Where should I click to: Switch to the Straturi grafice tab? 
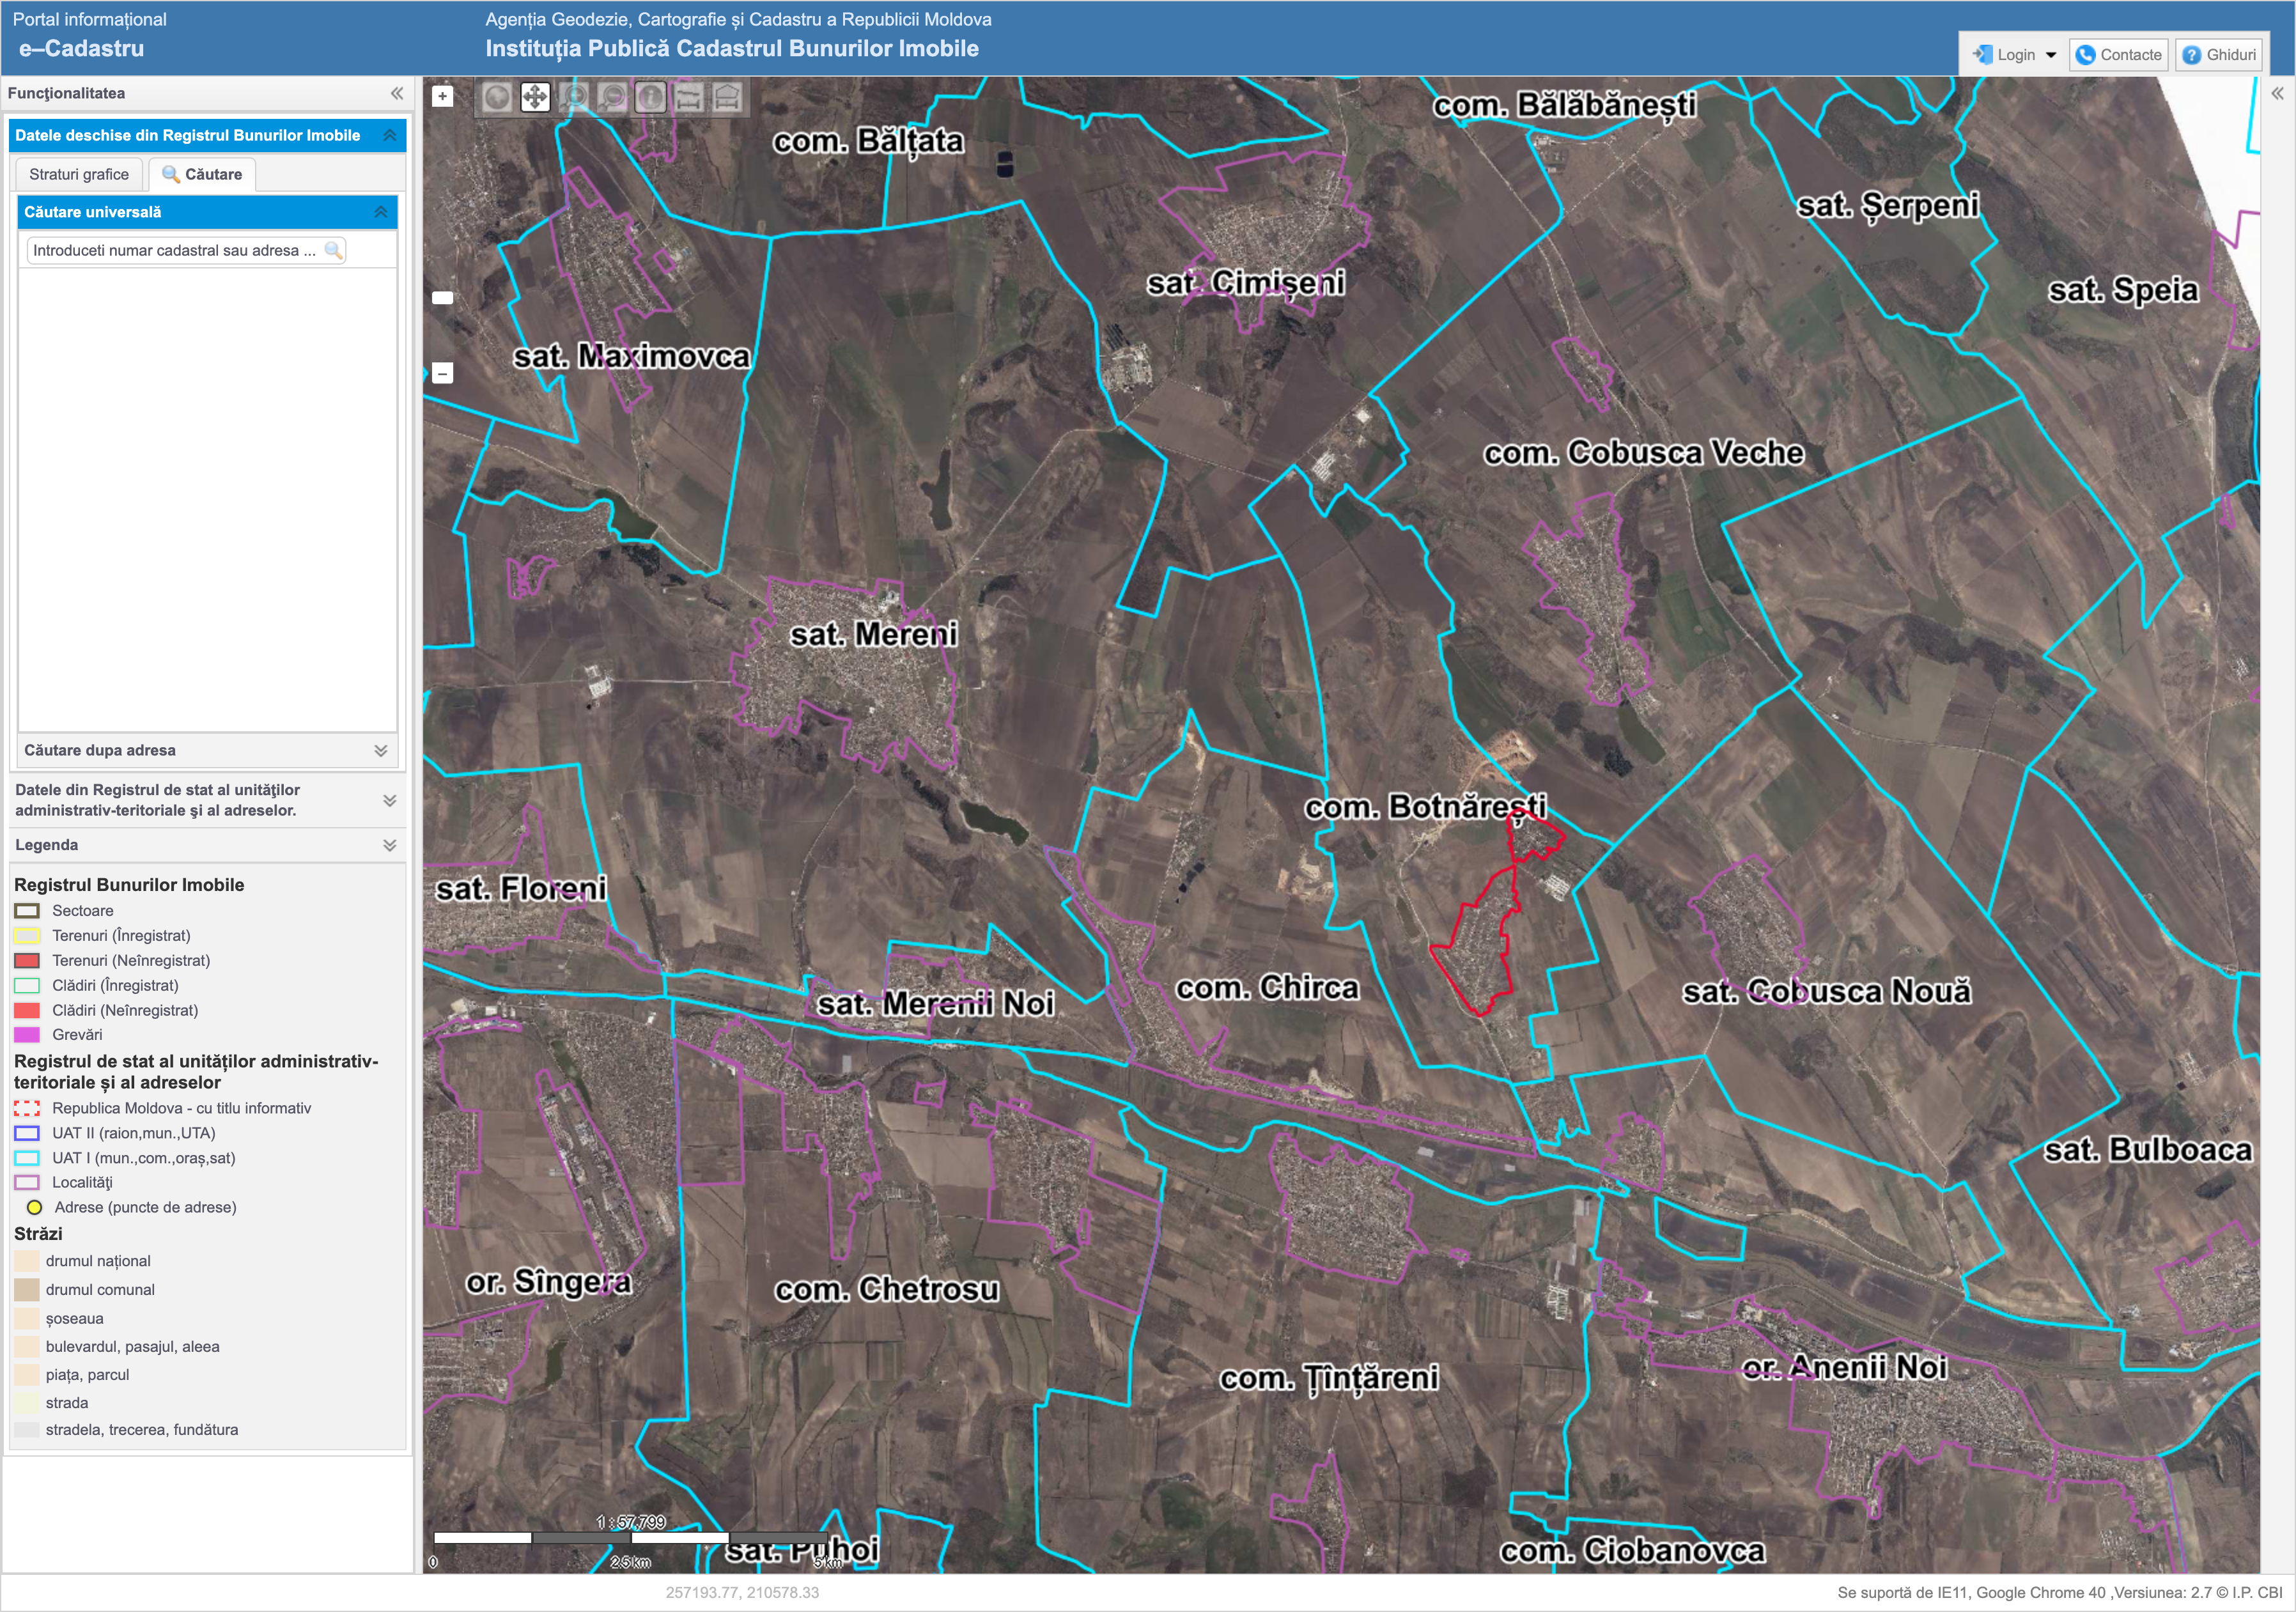click(x=79, y=174)
